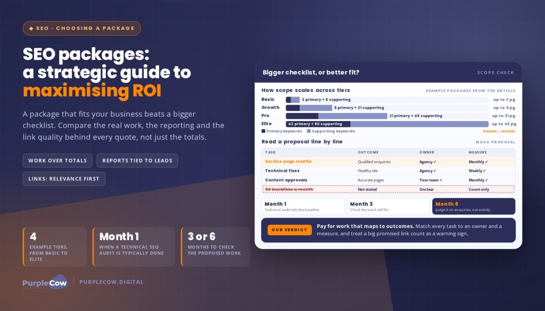Viewport: 545px width, 311px height.
Task: Click the 'Your team ✓' owner cell
Action: click(x=431, y=180)
